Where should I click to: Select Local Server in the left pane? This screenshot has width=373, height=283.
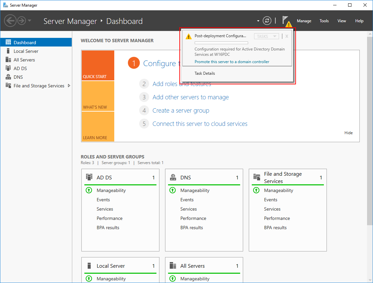[36, 51]
